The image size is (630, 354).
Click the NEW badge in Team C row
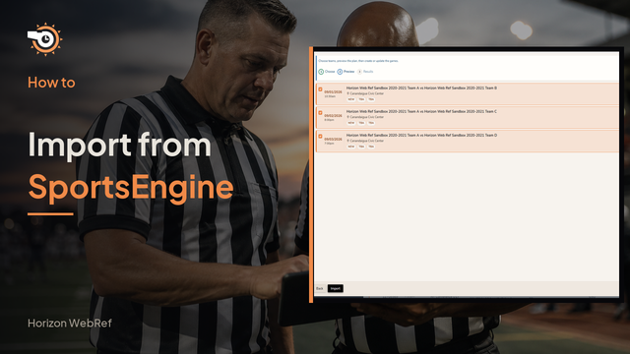(351, 123)
